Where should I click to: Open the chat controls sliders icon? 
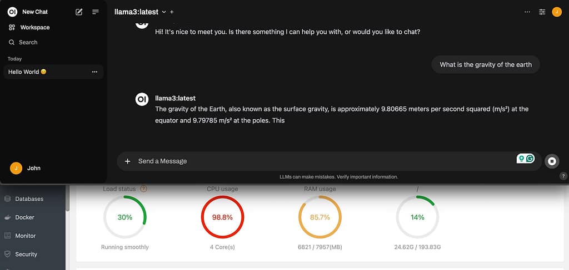542,12
